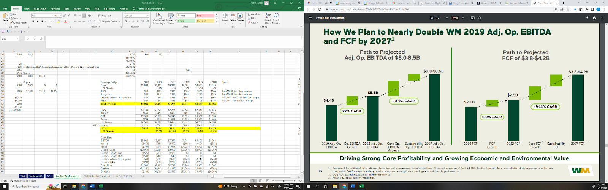608x190 pixels.
Task: Print the PDF presentation
Action: tap(594, 18)
